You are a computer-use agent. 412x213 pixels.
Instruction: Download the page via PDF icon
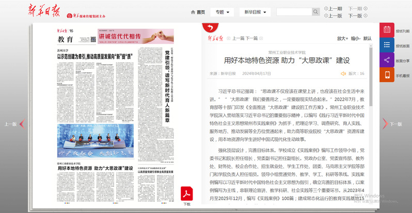pyautogui.click(x=187, y=194)
